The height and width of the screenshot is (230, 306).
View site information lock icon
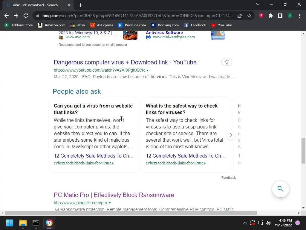click(x=38, y=16)
